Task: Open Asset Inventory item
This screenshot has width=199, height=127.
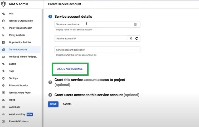Action: point(20,114)
